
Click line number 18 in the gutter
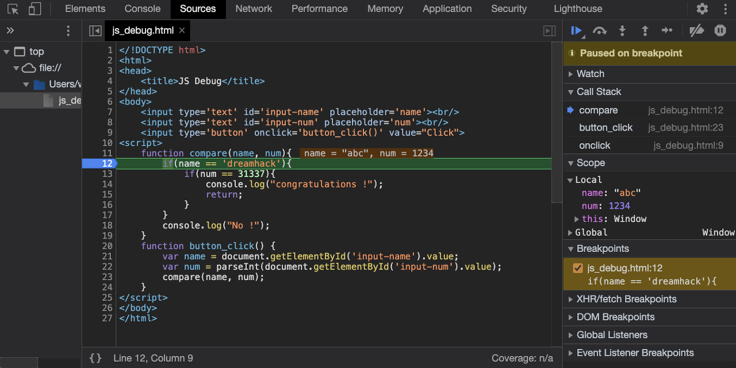click(x=107, y=225)
